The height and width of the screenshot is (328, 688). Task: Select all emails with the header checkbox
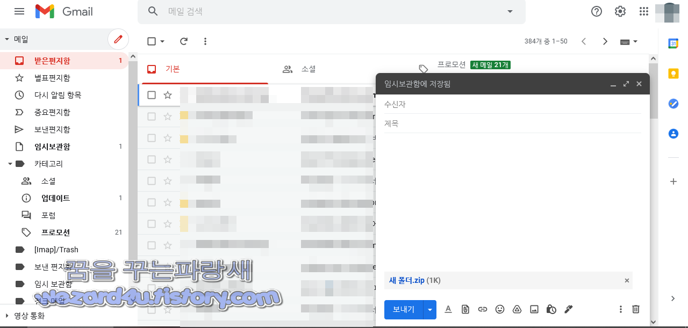tap(151, 41)
